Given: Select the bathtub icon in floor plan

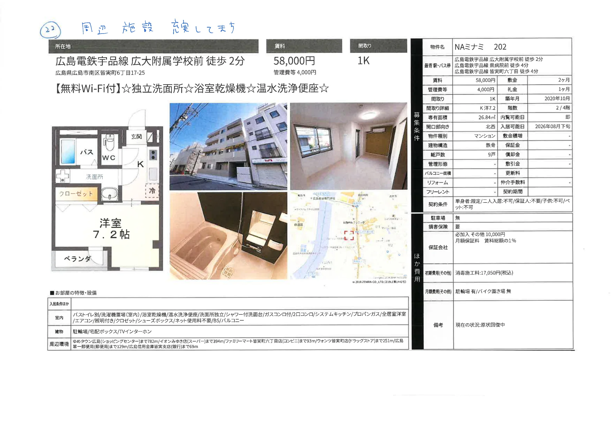Looking at the screenshot, I should [68, 151].
